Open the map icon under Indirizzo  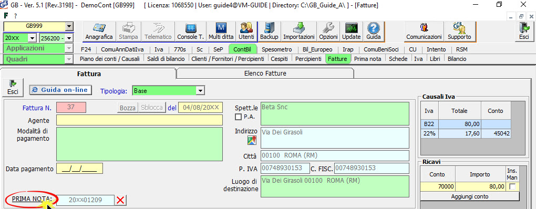[x=252, y=140]
